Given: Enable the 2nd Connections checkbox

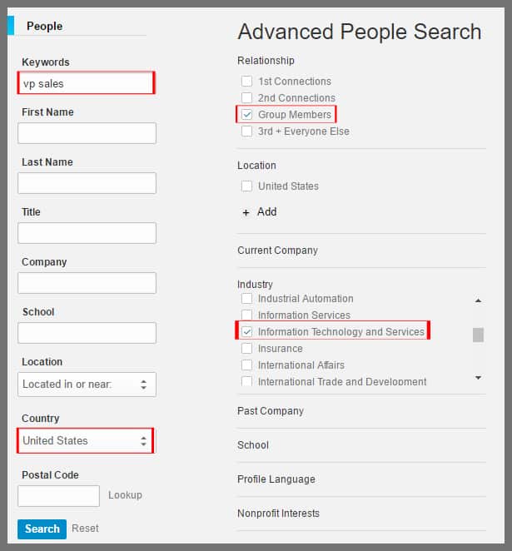Looking at the screenshot, I should (x=246, y=98).
